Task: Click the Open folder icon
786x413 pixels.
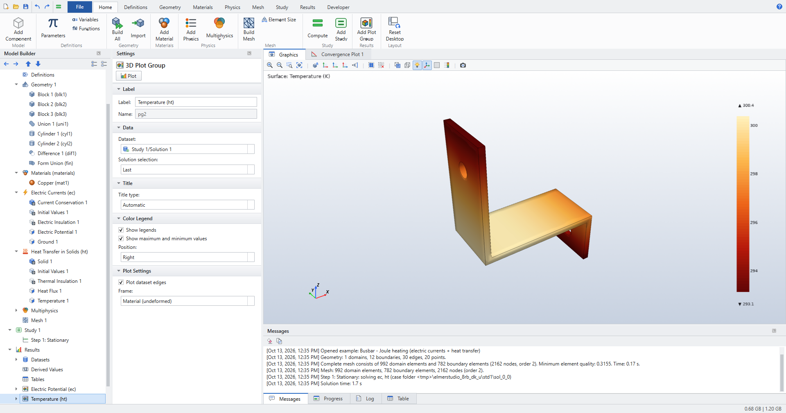Action: [x=16, y=7]
